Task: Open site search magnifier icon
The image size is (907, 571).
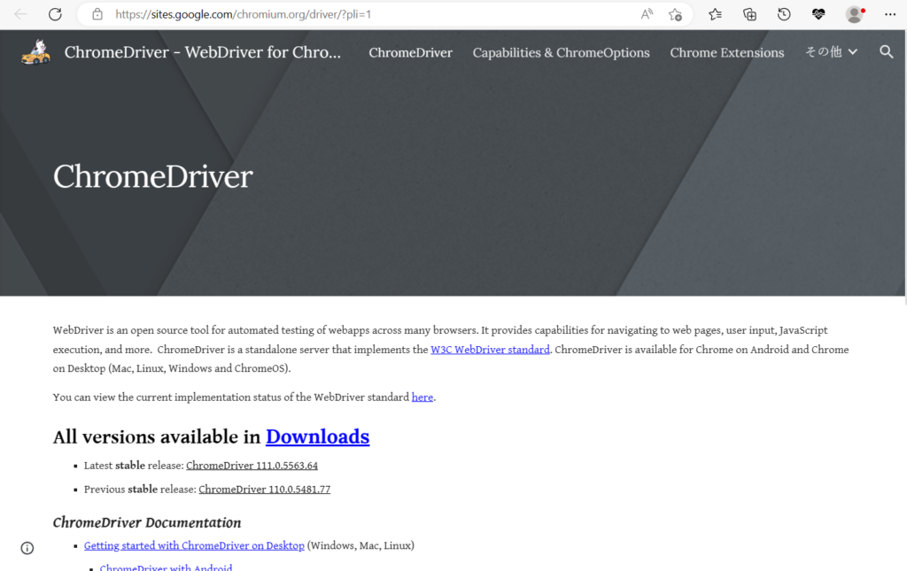Action: point(886,52)
